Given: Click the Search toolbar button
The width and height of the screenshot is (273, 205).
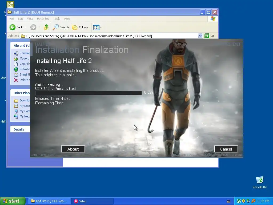Looking at the screenshot, I should (61, 27).
